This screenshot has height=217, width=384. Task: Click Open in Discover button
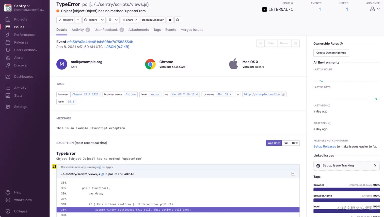(x=153, y=20)
